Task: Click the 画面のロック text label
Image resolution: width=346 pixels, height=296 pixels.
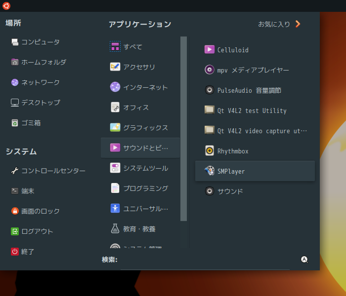Action: (41, 211)
